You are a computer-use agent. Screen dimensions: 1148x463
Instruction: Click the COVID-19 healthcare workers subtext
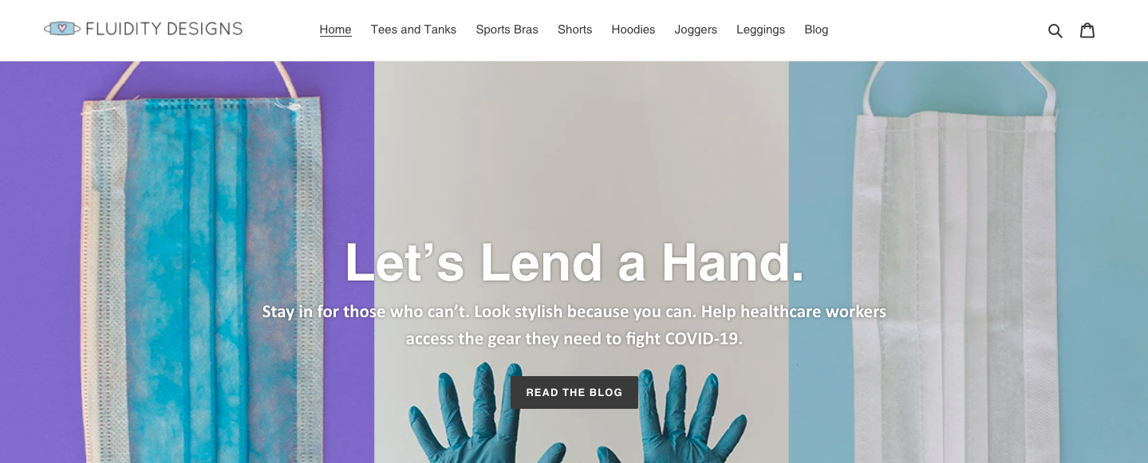574,324
